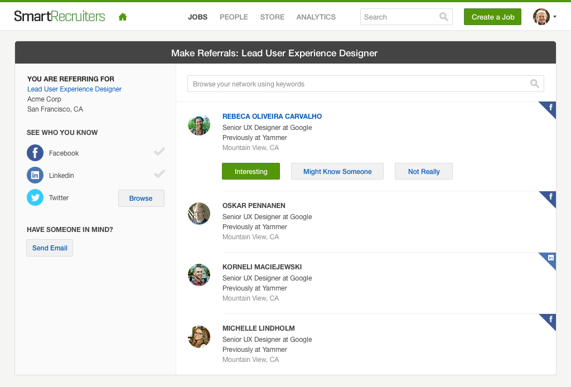
Task: Toggle the Linkedin connected checkmark
Action: (x=159, y=173)
